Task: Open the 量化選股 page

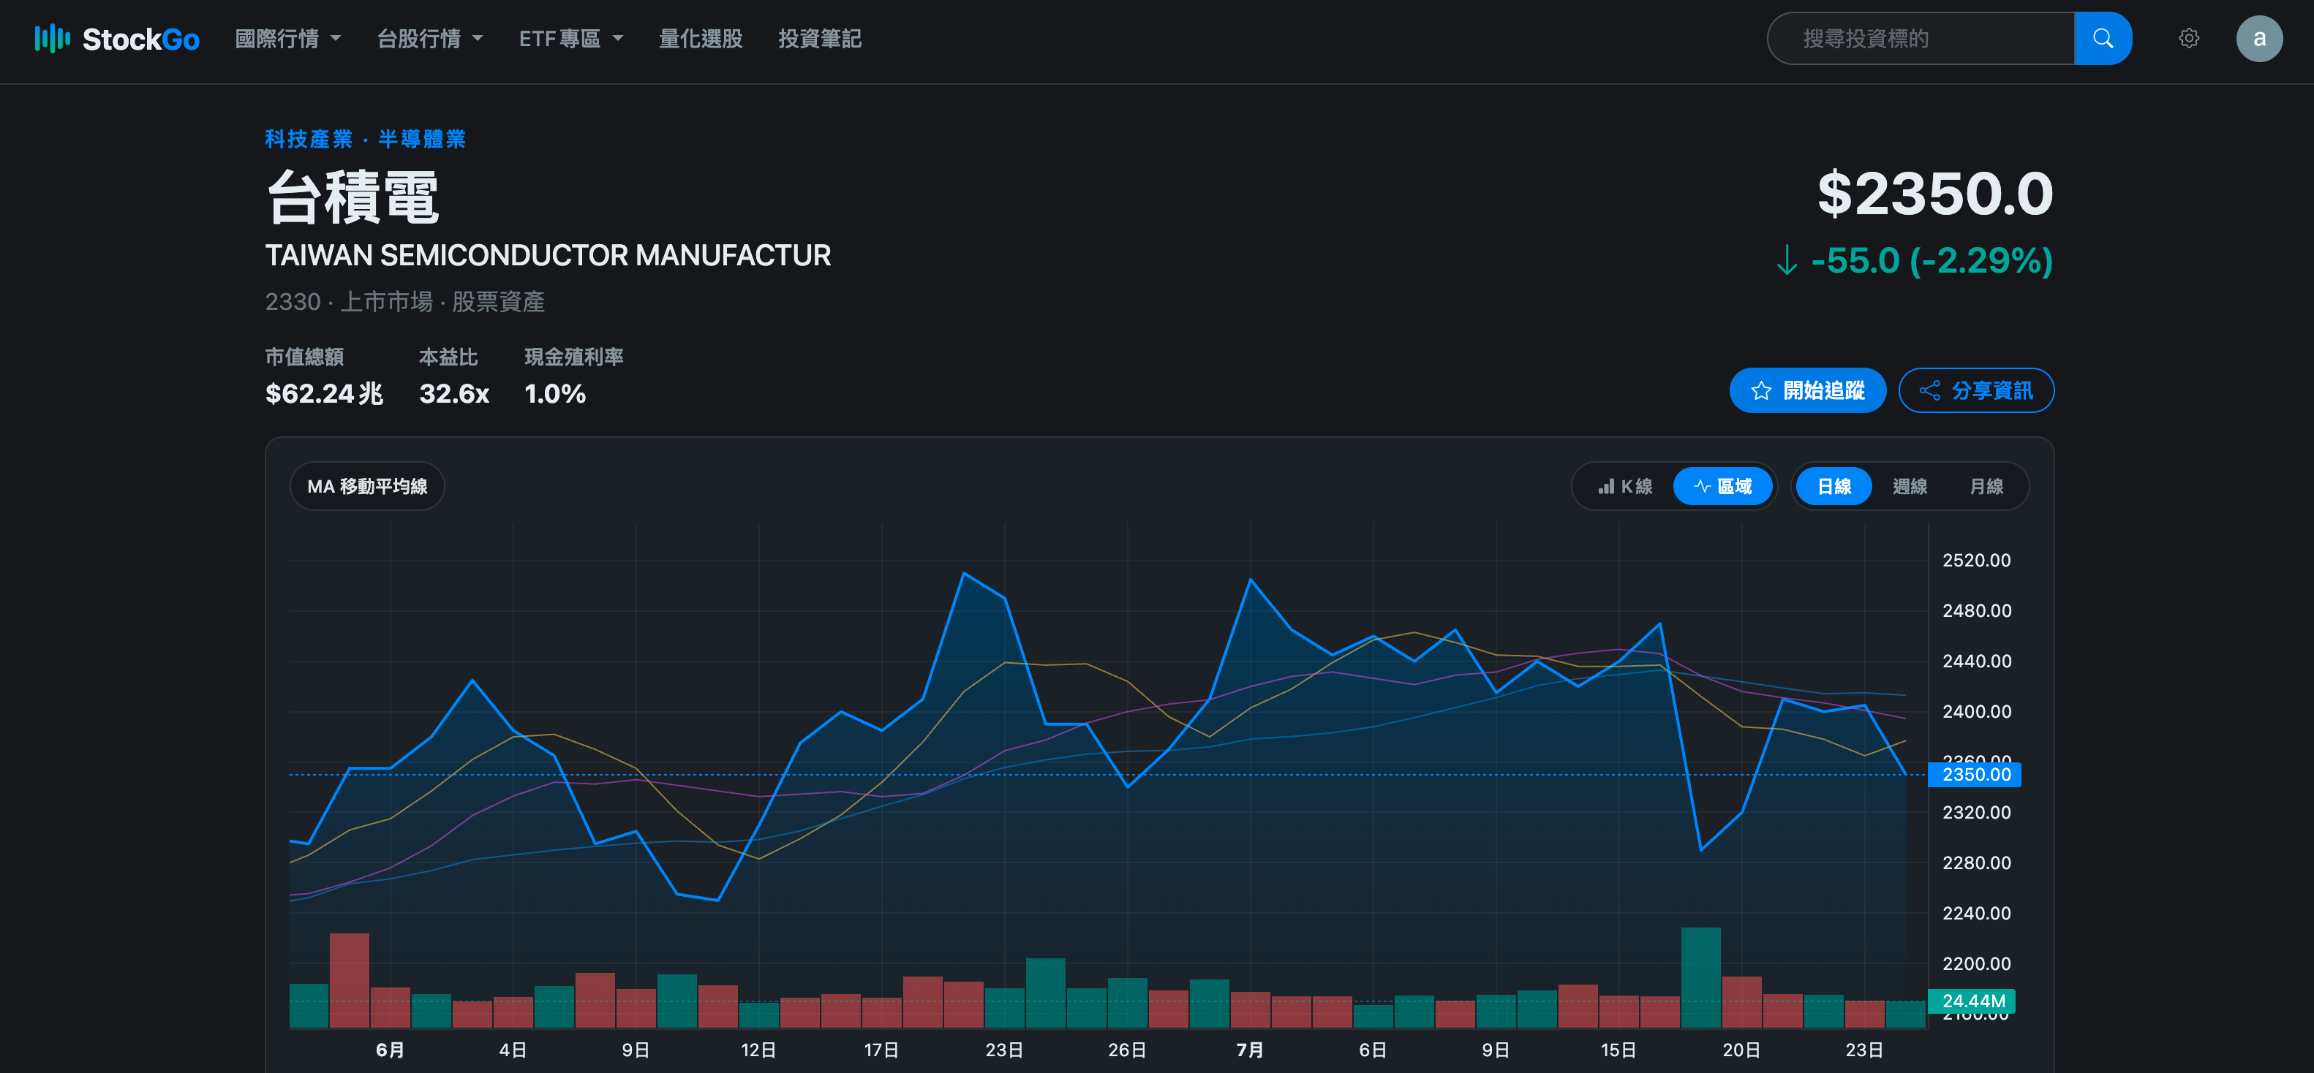Action: 701,39
